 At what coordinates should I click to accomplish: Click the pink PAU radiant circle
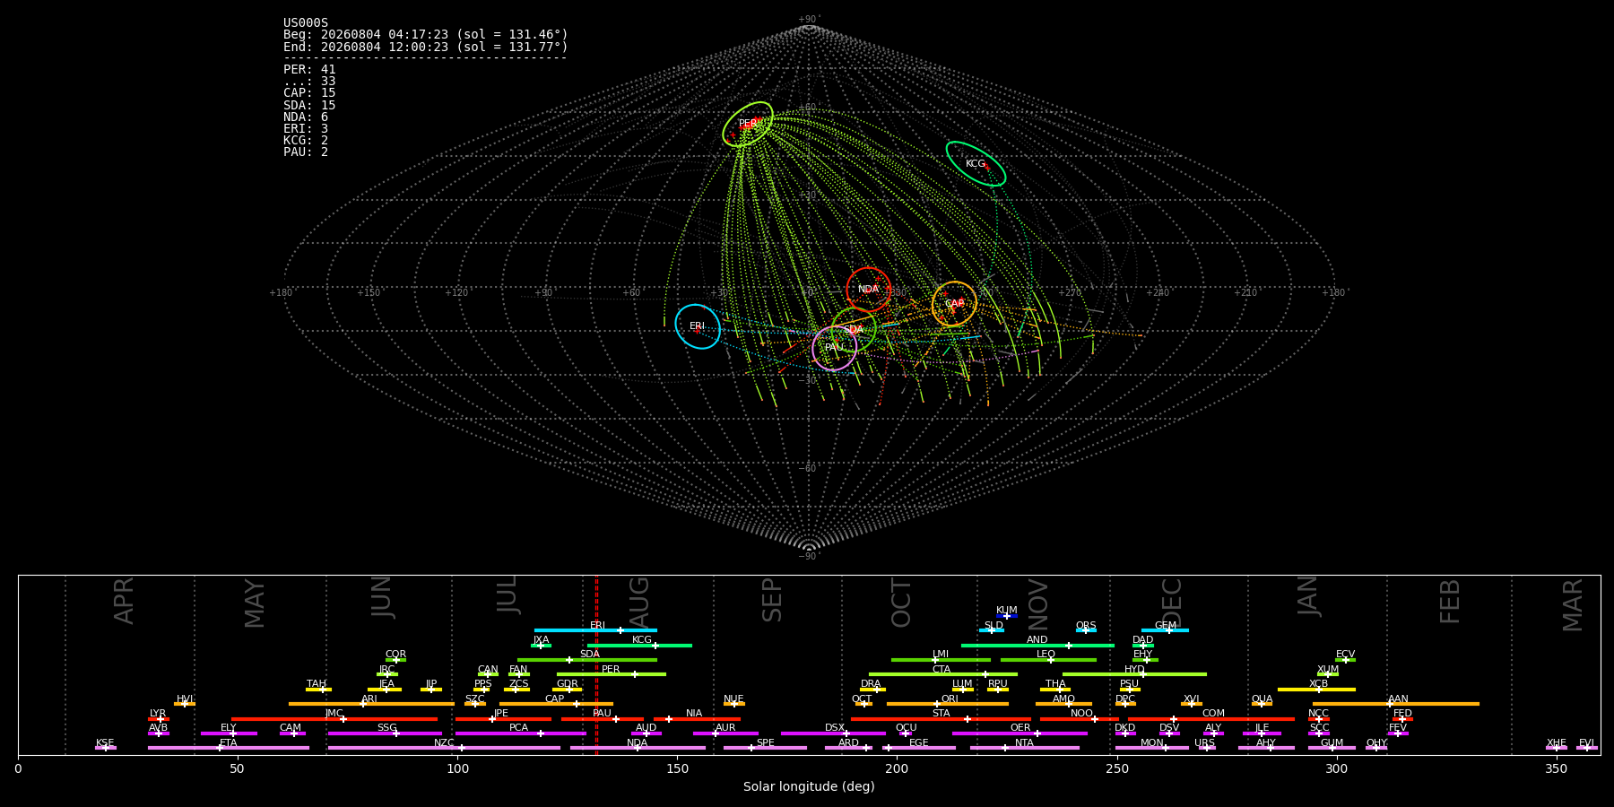(x=834, y=348)
